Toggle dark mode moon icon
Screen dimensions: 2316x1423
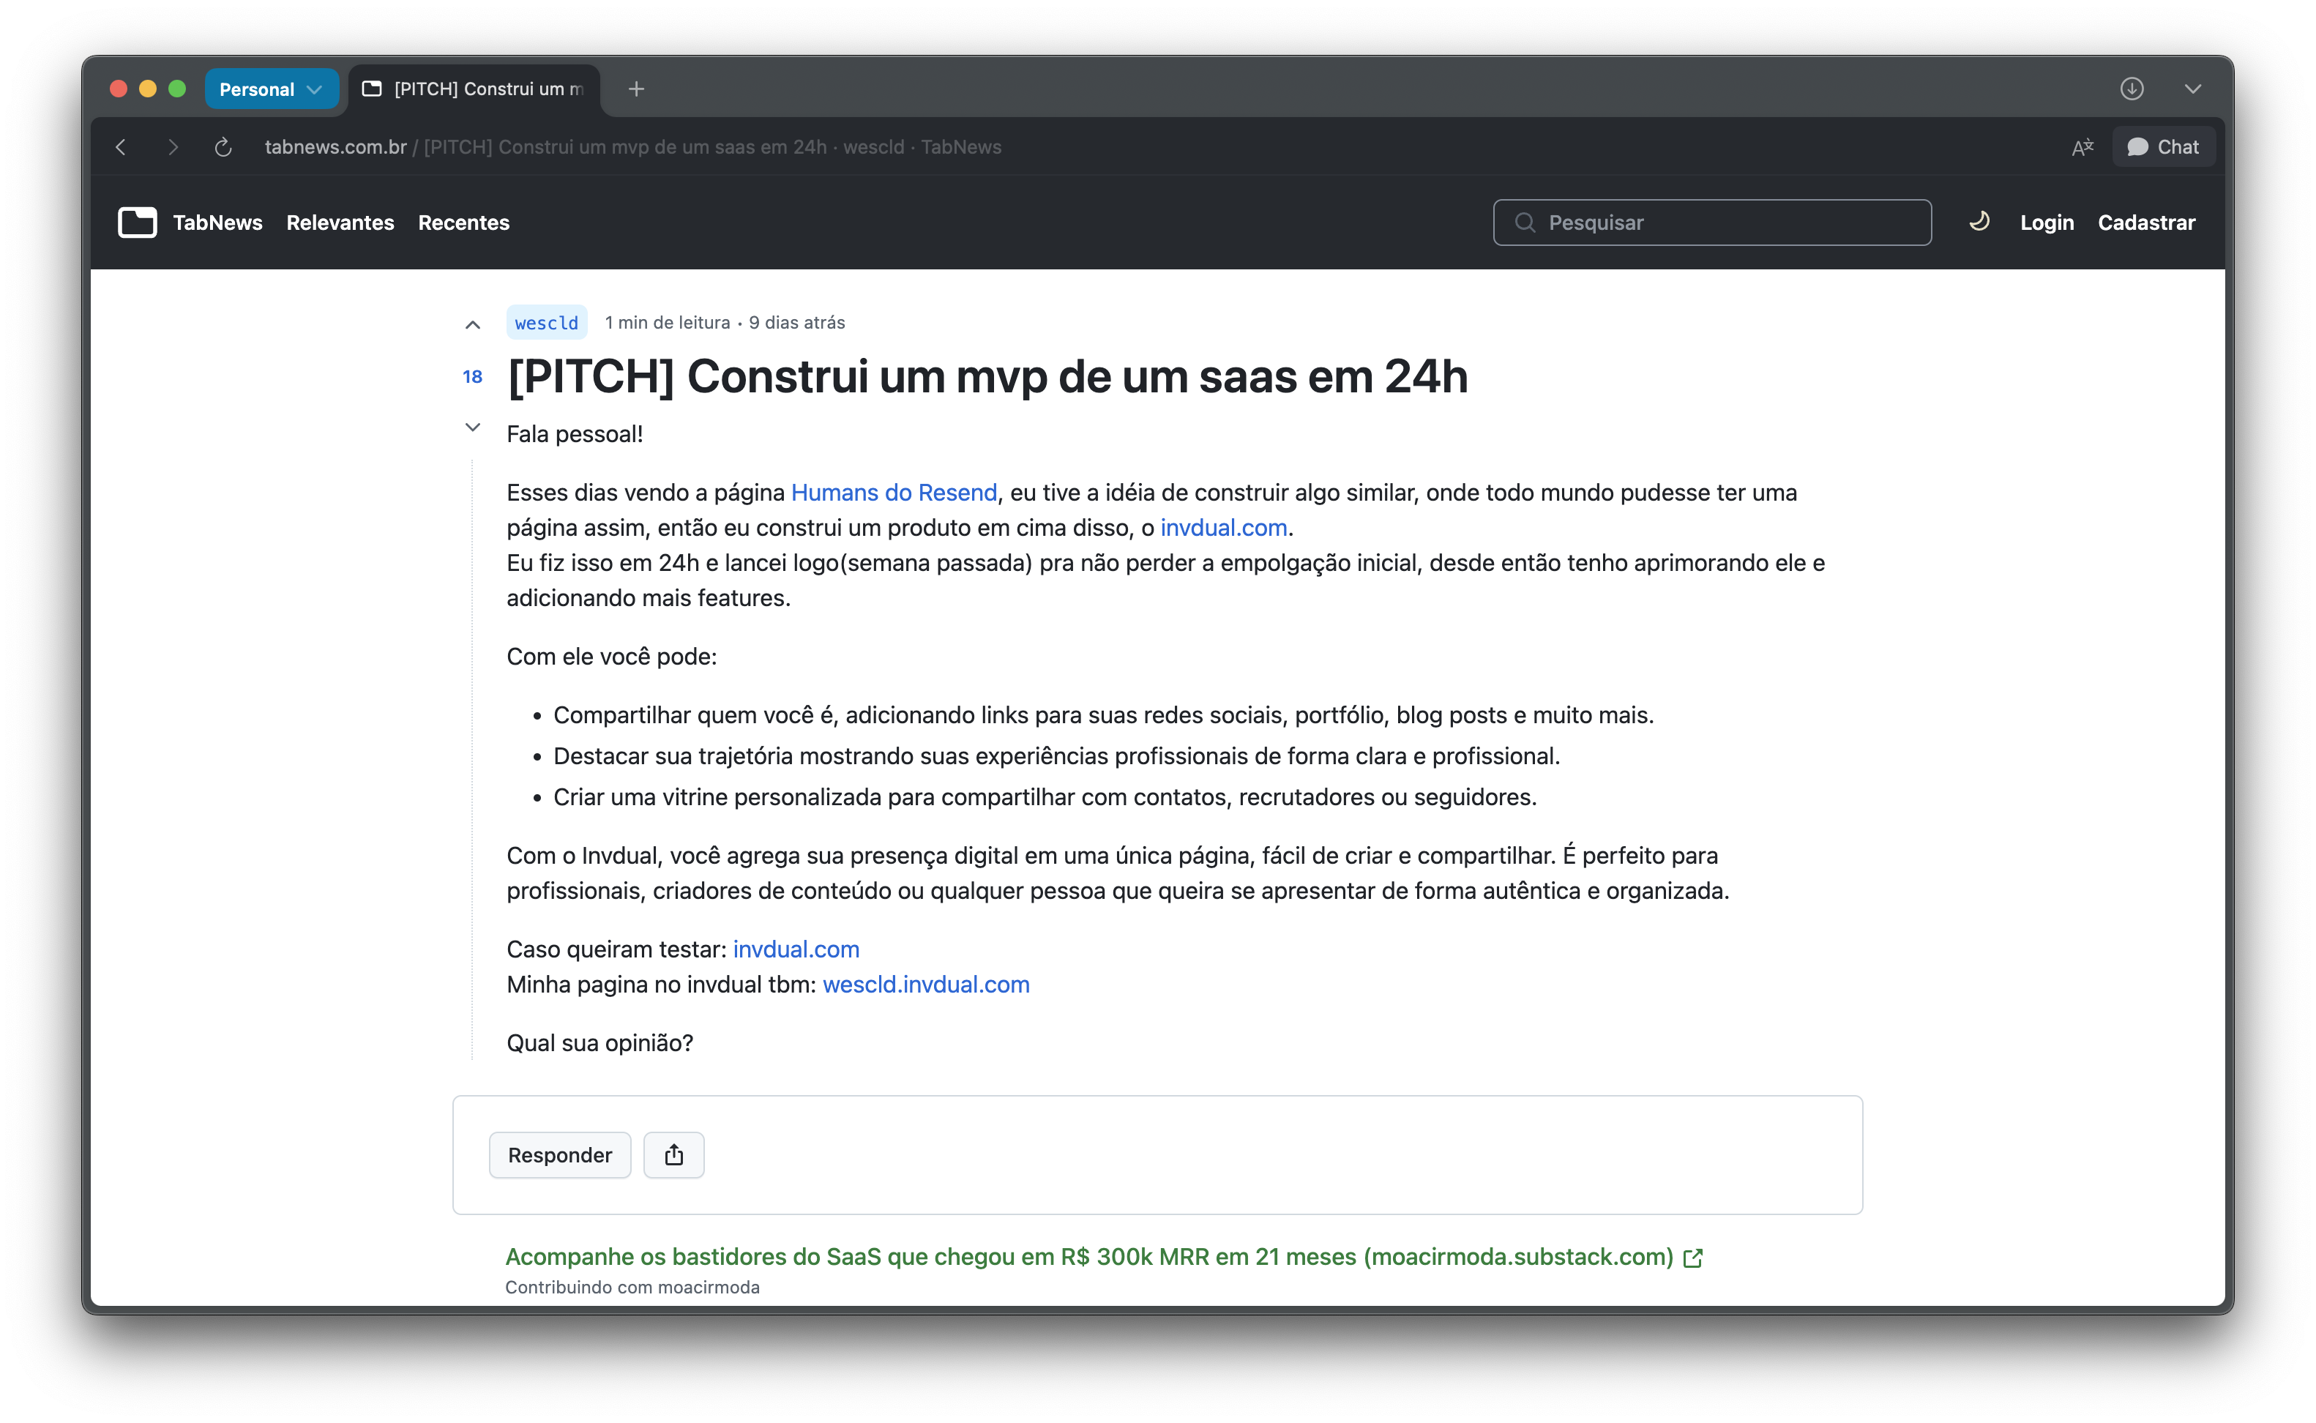coord(1979,222)
